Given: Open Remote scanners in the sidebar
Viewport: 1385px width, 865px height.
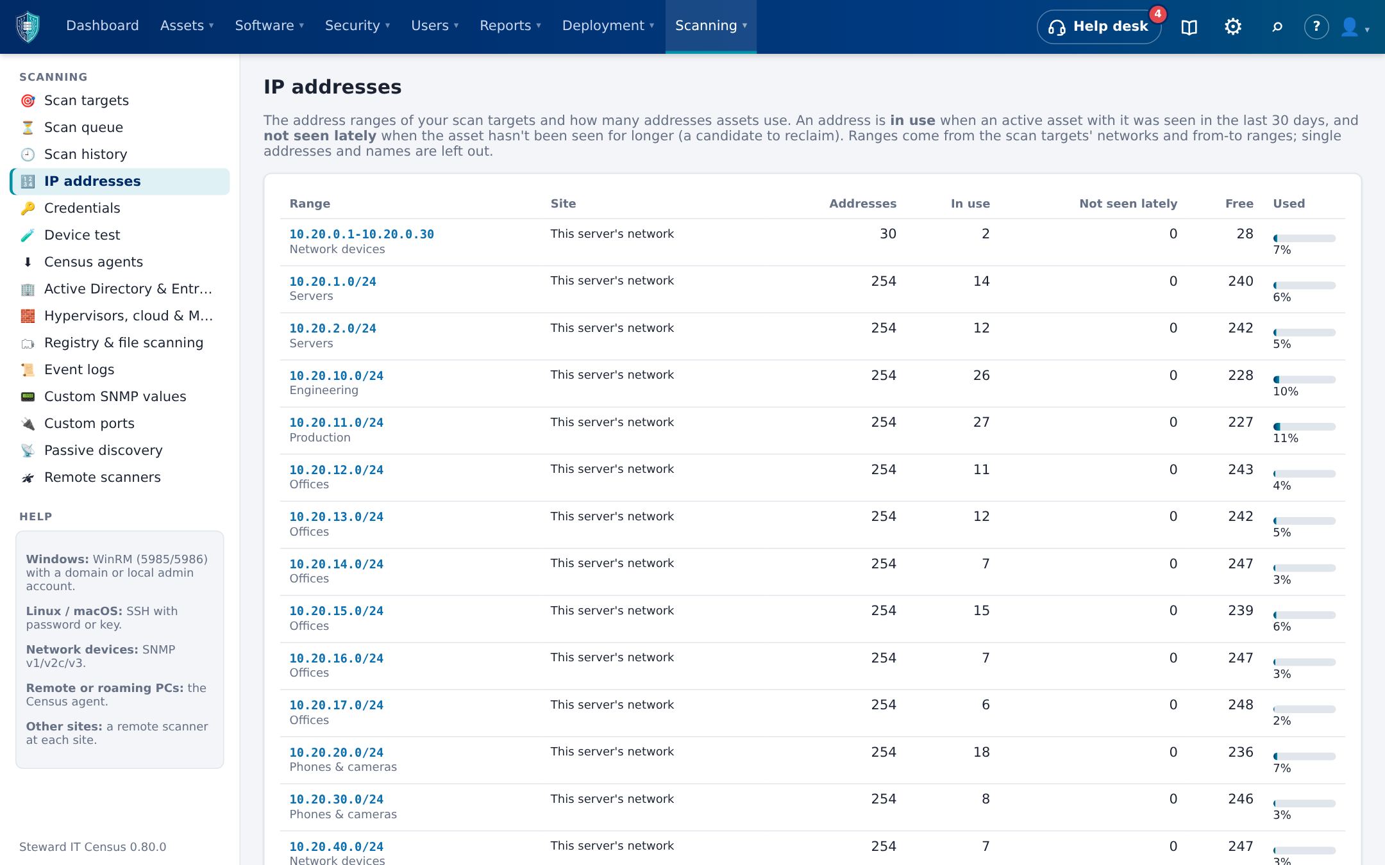Looking at the screenshot, I should click(x=120, y=477).
